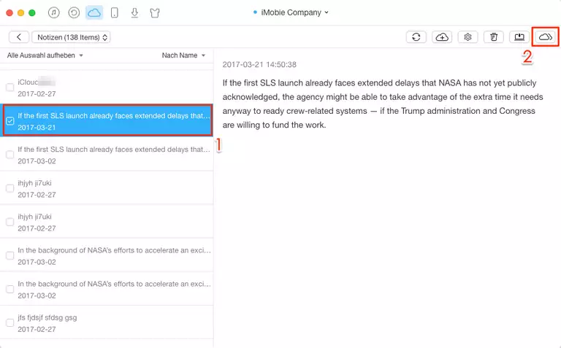Viewport: 561px width, 348px height.
Task: Tick the jfs fjdsjf sfdsg gsg note checkbox
Action: (x=10, y=322)
